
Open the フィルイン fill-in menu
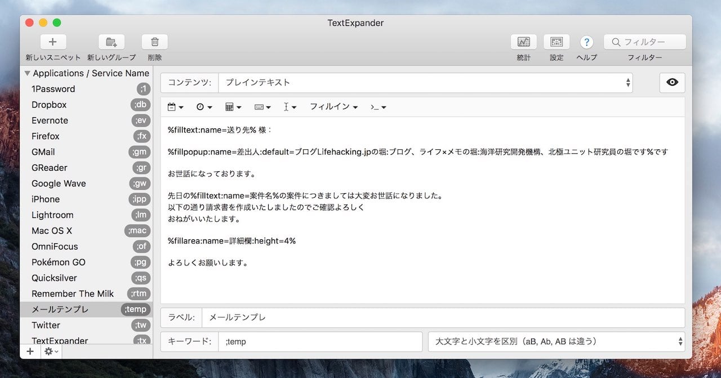(x=333, y=107)
